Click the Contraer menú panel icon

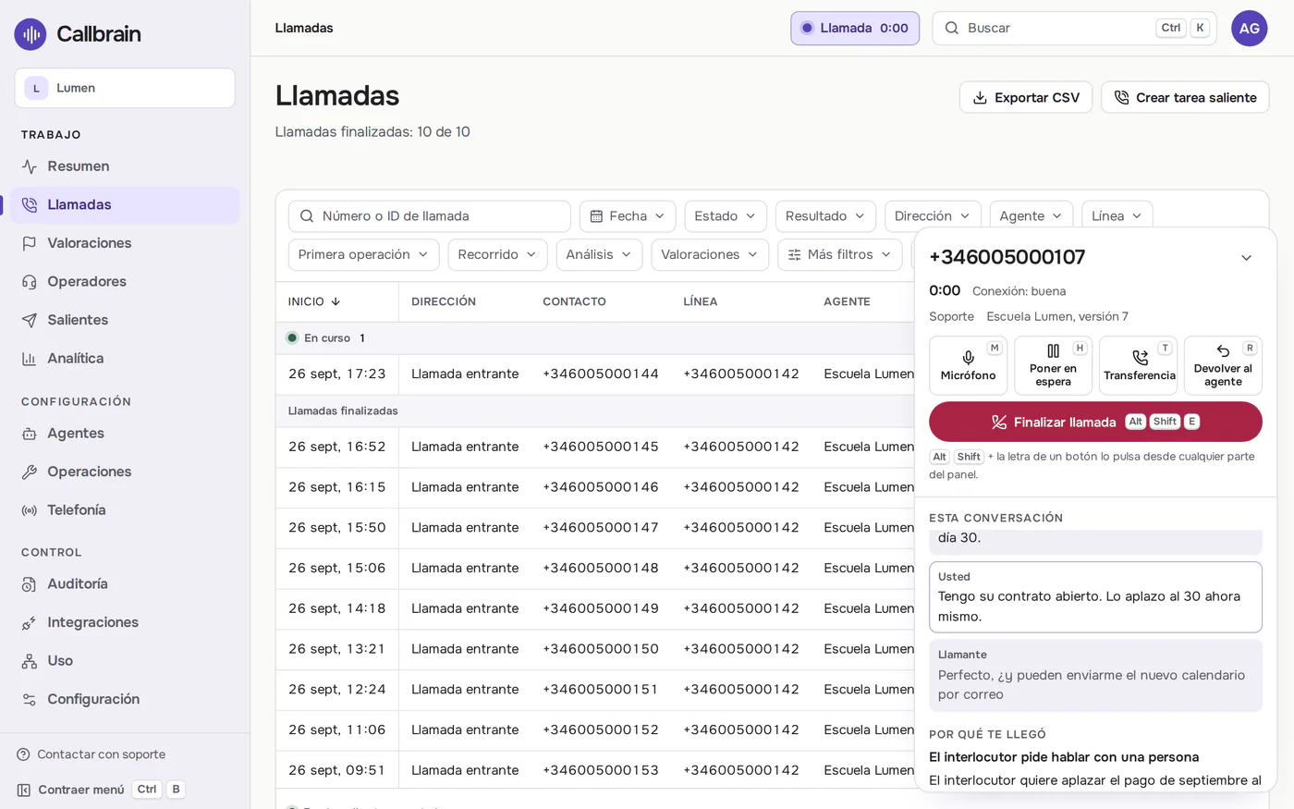coord(23,790)
